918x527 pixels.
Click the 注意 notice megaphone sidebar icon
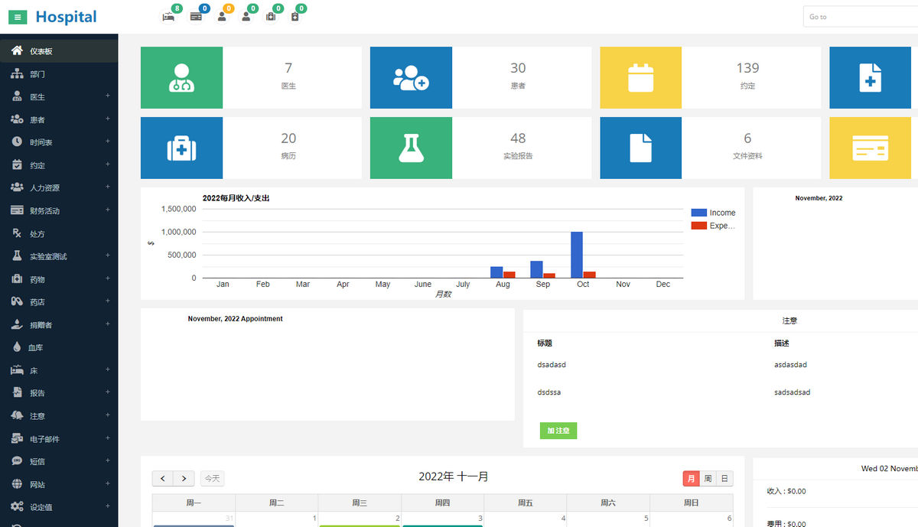click(x=17, y=415)
